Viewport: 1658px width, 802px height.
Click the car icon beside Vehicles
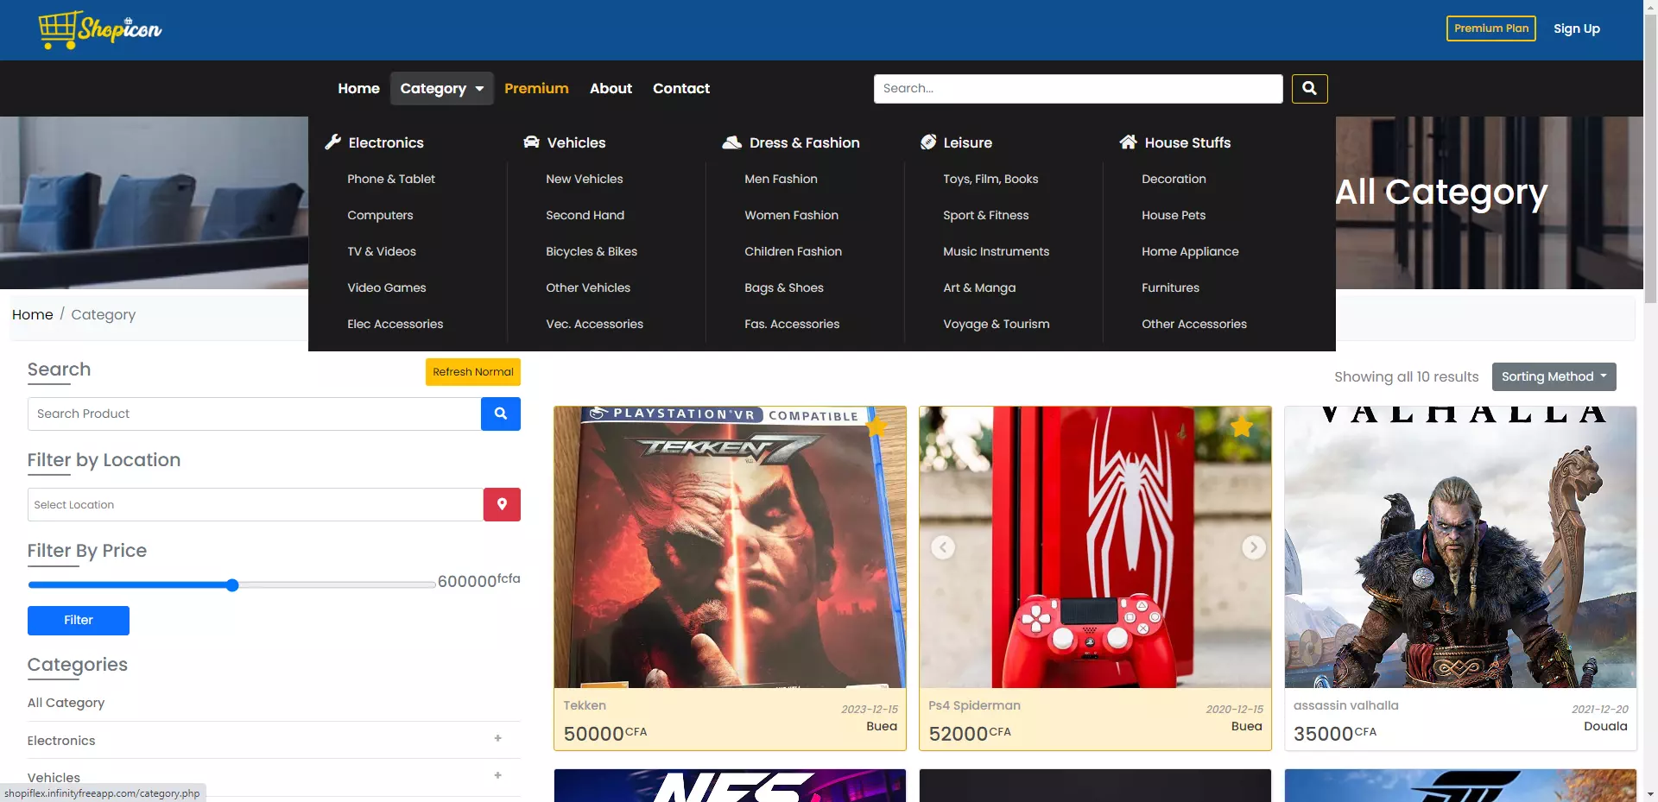click(x=531, y=142)
